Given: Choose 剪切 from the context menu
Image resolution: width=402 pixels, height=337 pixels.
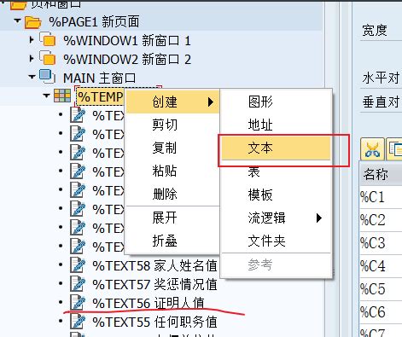Looking at the screenshot, I should coord(172,125).
